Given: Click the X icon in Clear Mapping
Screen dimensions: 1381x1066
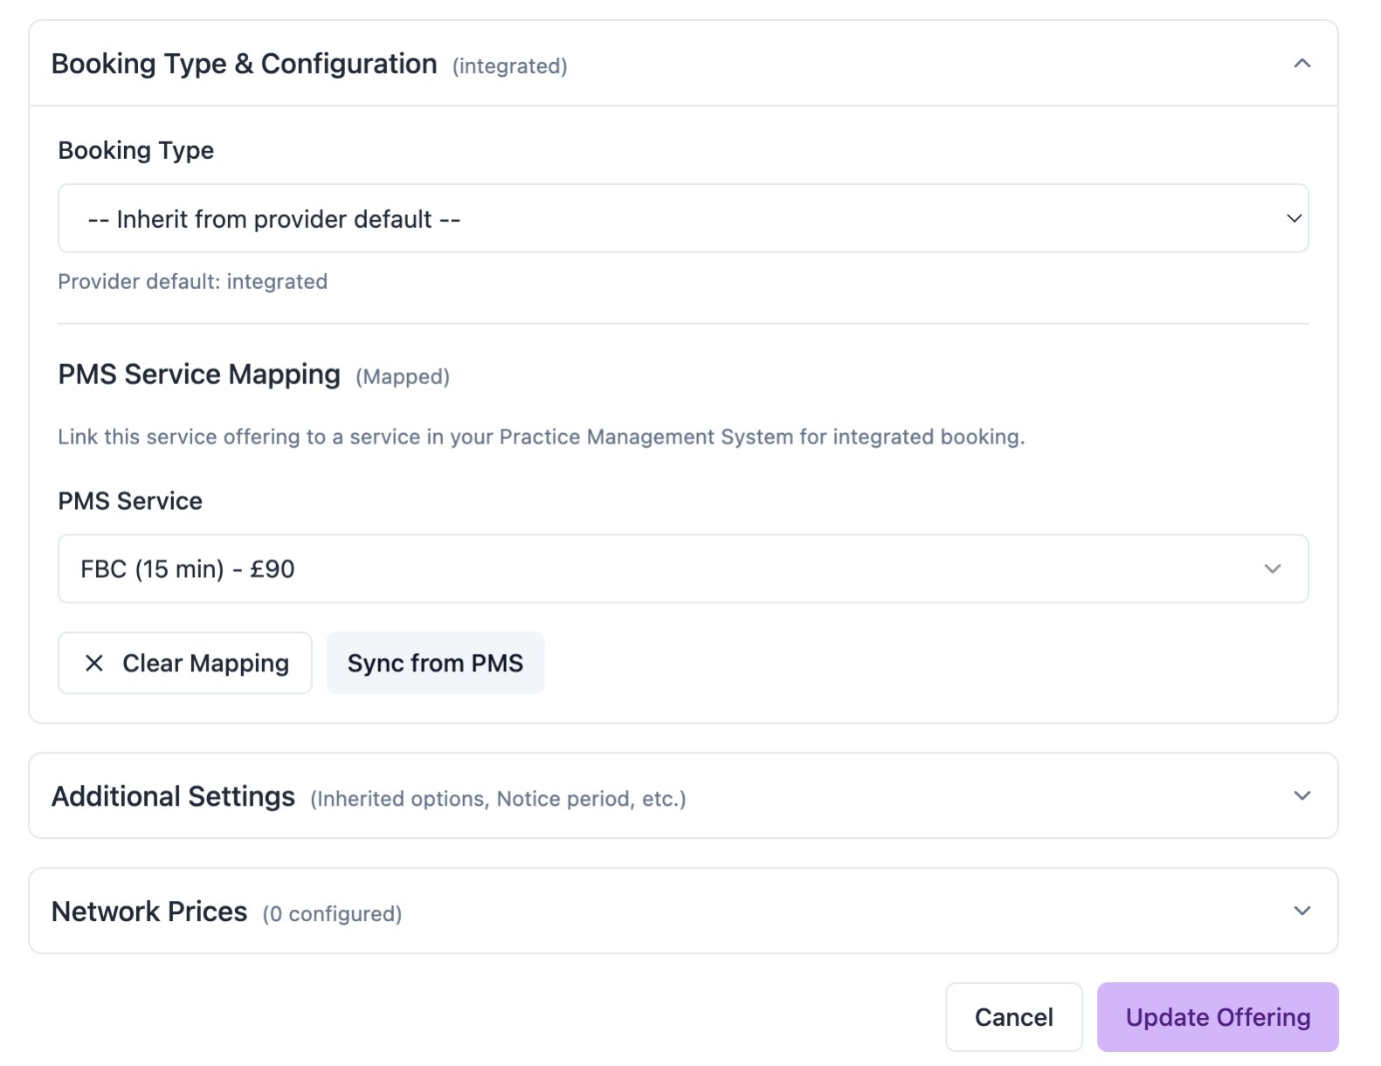Looking at the screenshot, I should (x=94, y=664).
